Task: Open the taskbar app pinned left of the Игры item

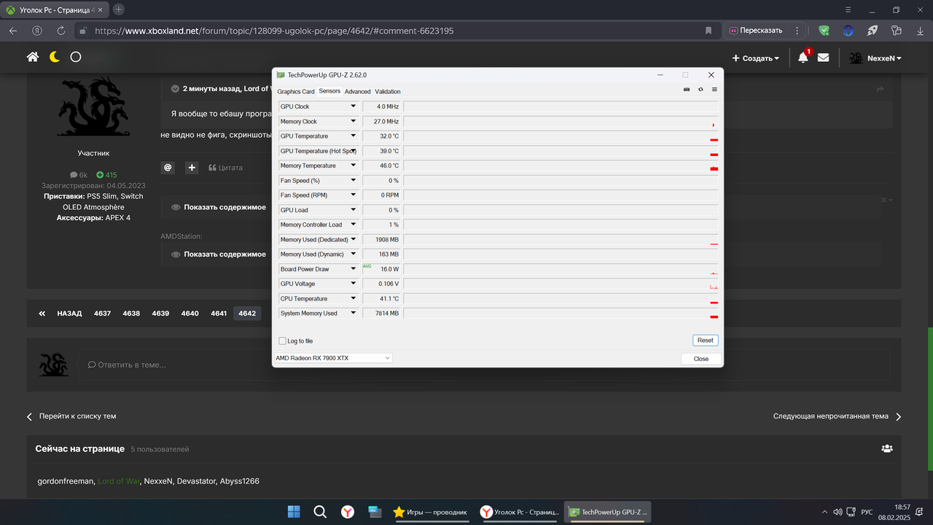Action: pyautogui.click(x=374, y=512)
